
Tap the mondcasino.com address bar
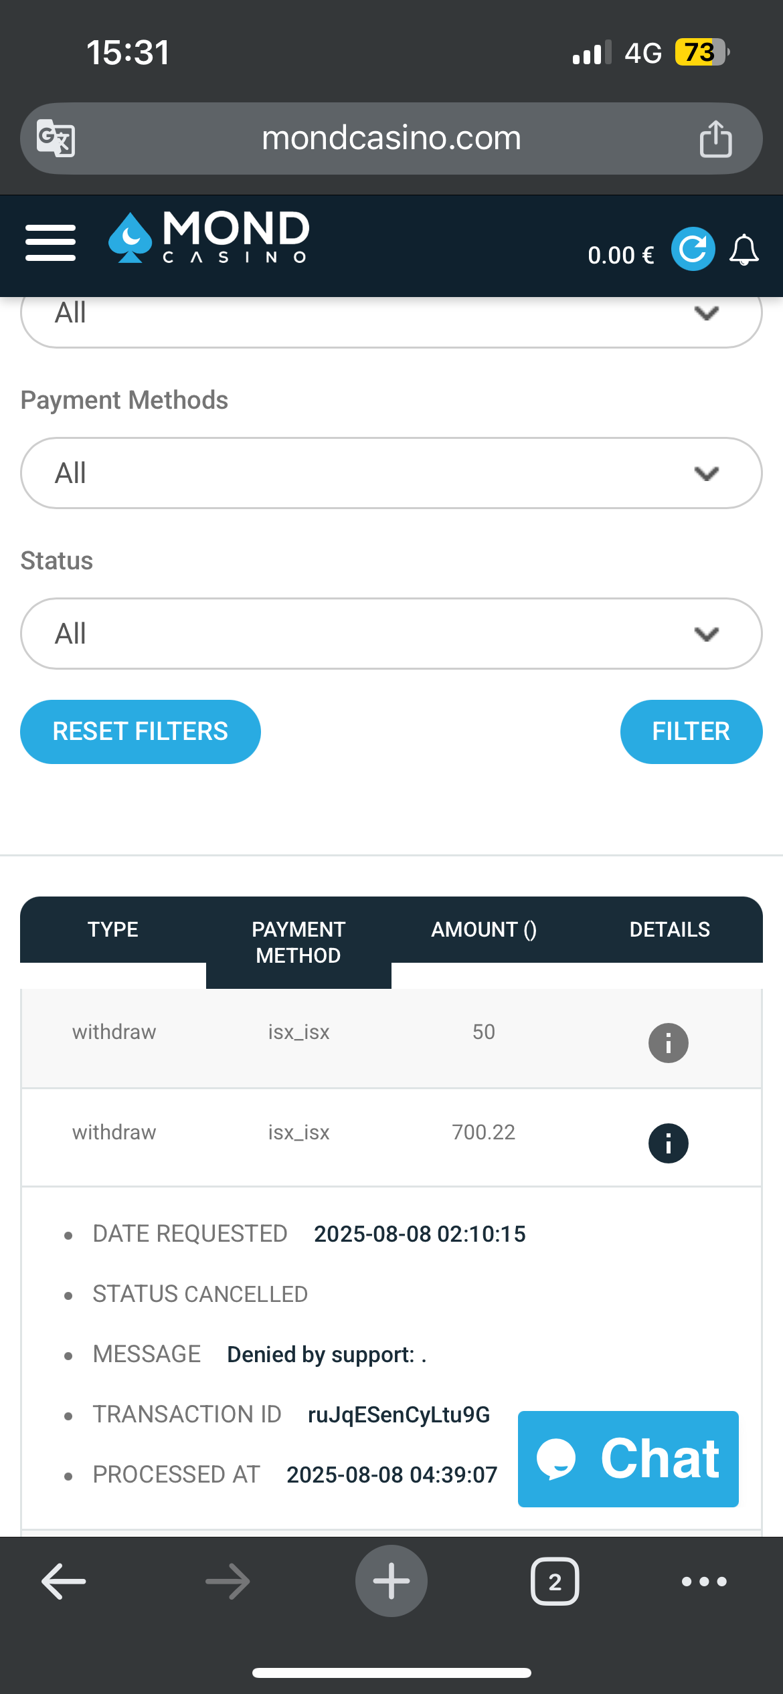point(391,138)
